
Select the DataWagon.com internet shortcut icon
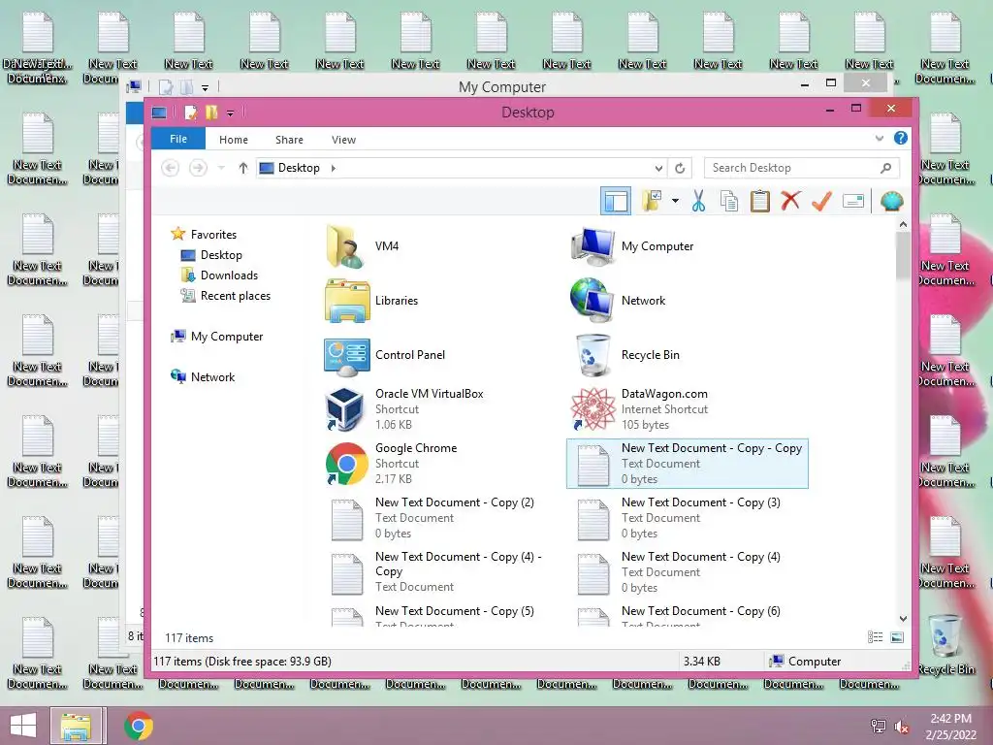pos(593,409)
